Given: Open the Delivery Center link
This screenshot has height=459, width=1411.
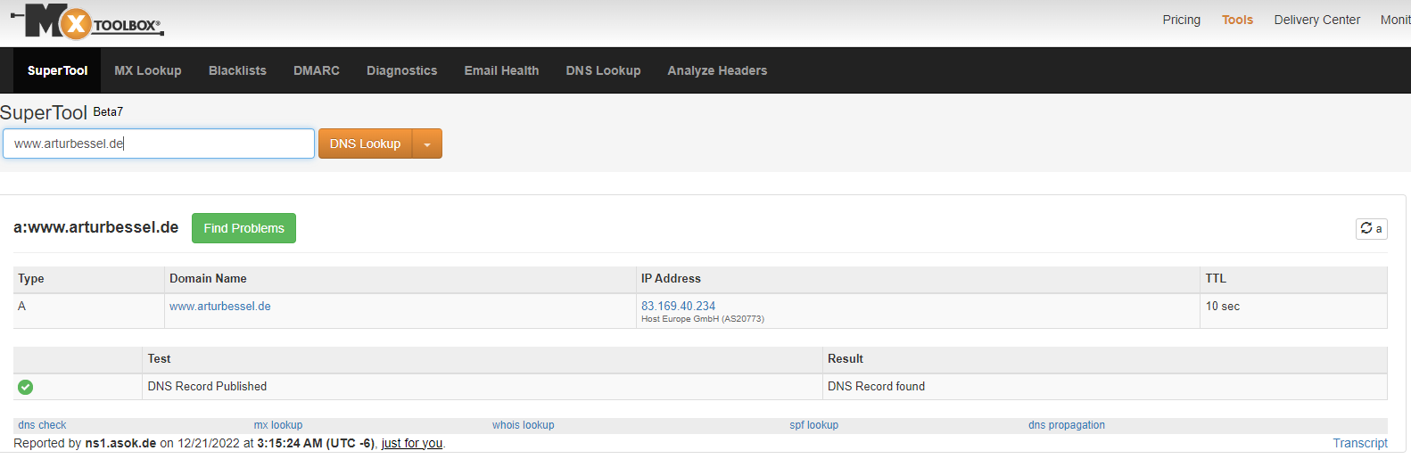Looking at the screenshot, I should click(x=1316, y=20).
